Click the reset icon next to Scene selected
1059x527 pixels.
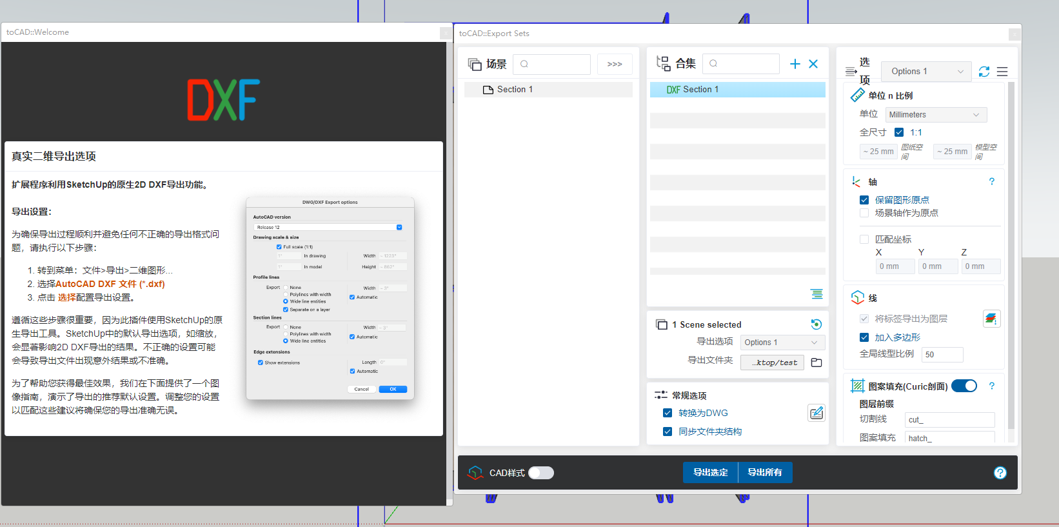816,324
